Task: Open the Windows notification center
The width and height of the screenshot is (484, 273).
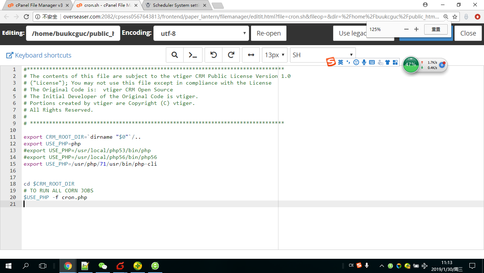Action: pos(472,266)
